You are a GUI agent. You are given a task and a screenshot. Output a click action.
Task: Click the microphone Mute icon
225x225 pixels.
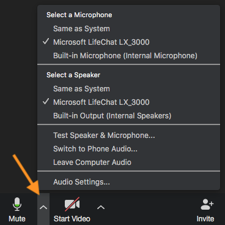pos(17,204)
